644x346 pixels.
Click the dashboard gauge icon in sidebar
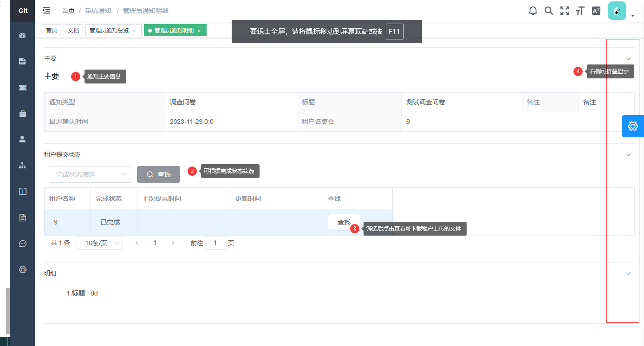click(22, 35)
